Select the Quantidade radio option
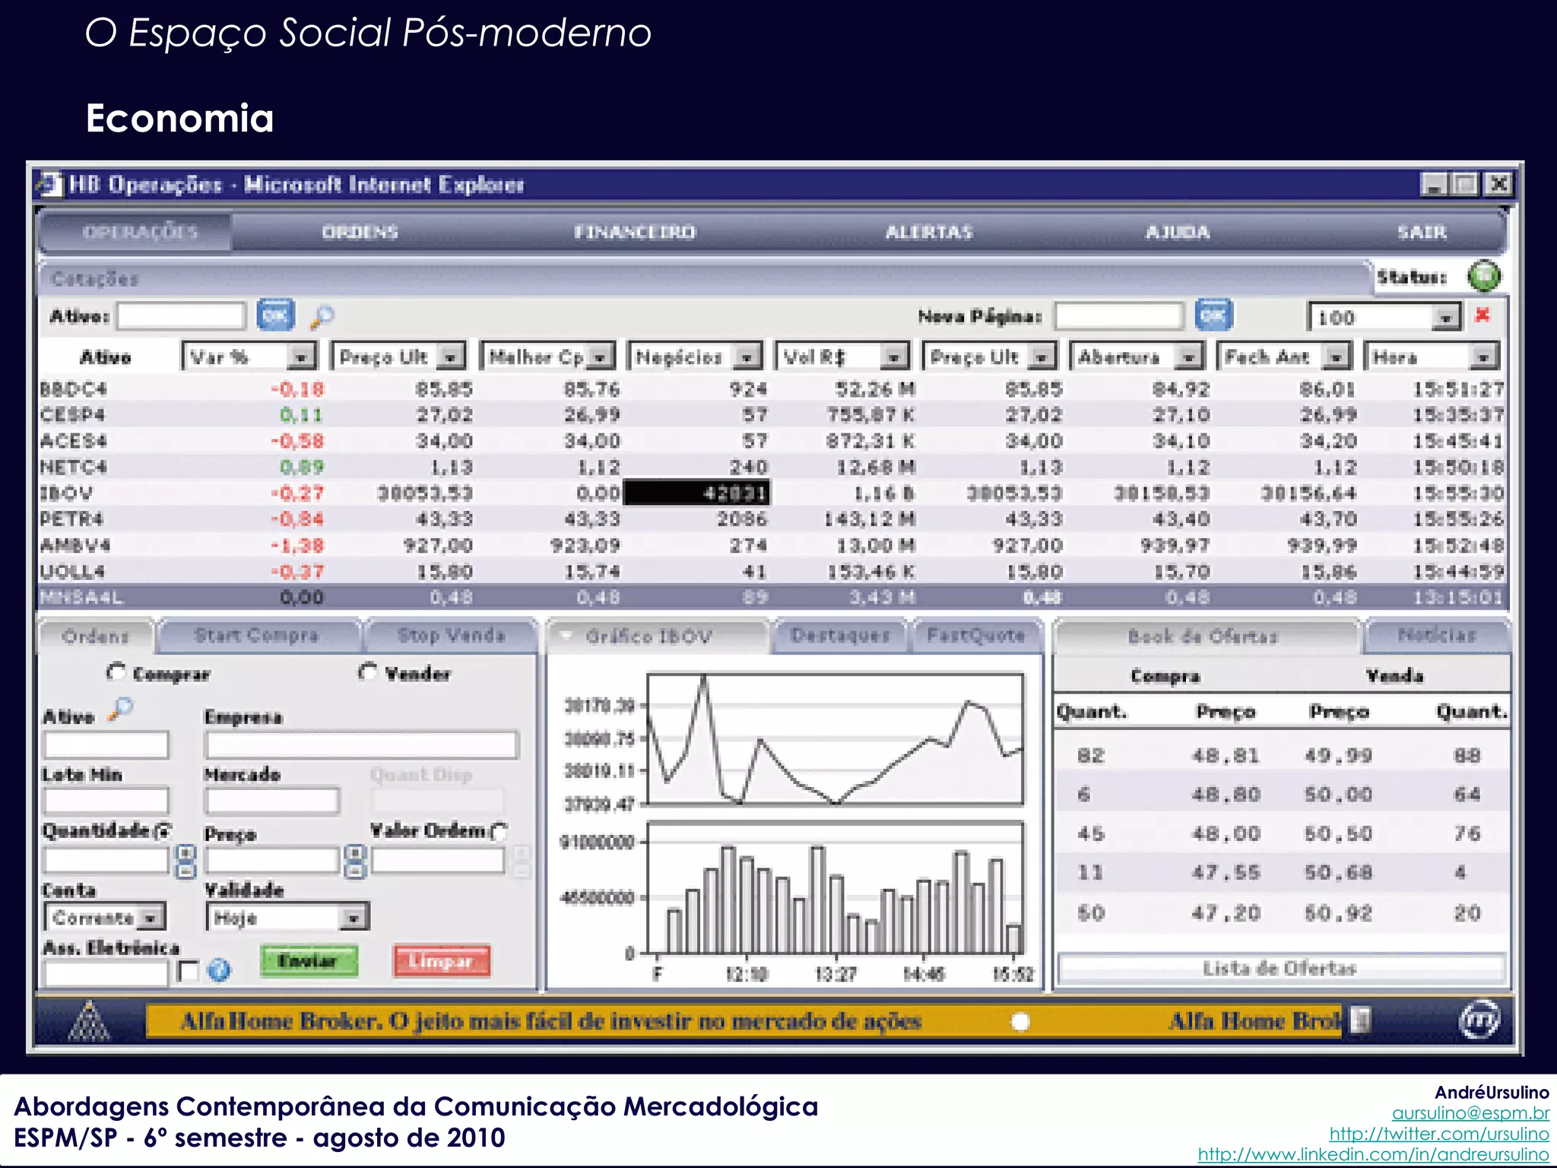Image resolution: width=1557 pixels, height=1168 pixels. 163,831
